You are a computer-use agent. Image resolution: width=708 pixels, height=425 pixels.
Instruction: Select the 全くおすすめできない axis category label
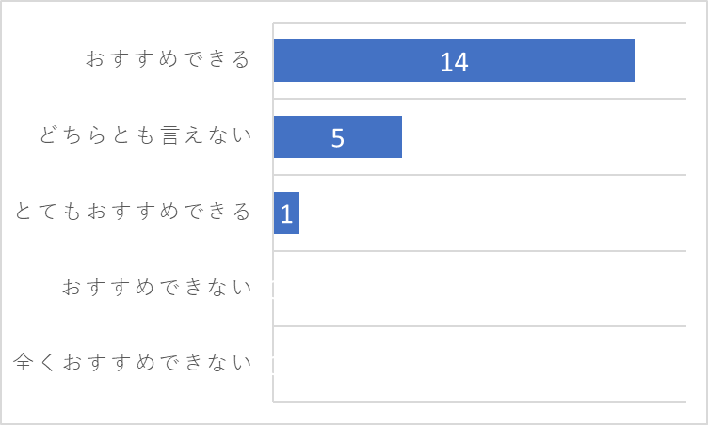tap(133, 362)
